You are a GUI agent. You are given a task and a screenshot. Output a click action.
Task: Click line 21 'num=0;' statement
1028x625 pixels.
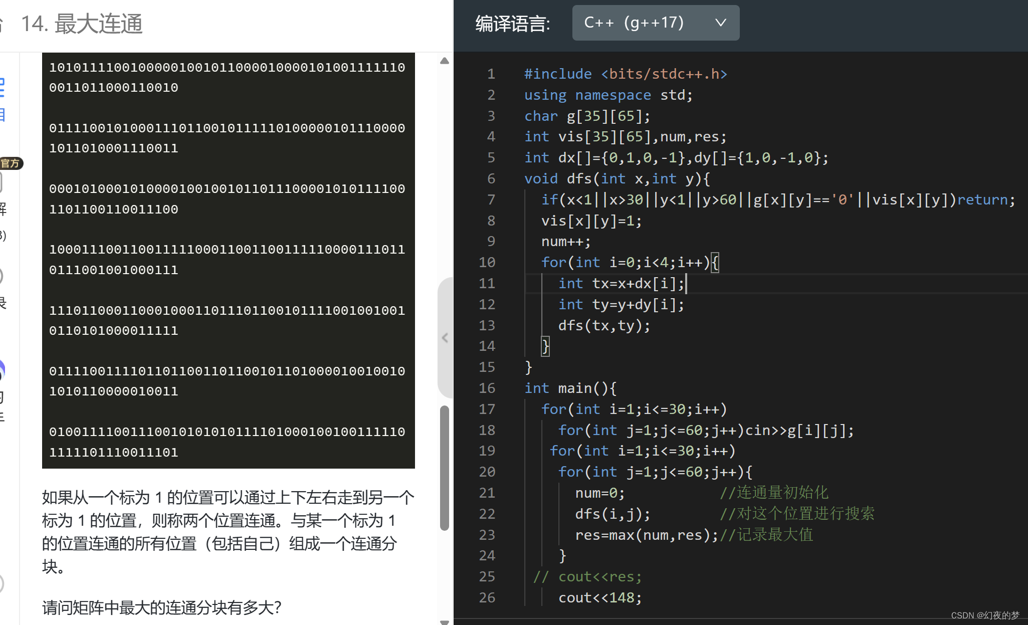point(600,493)
